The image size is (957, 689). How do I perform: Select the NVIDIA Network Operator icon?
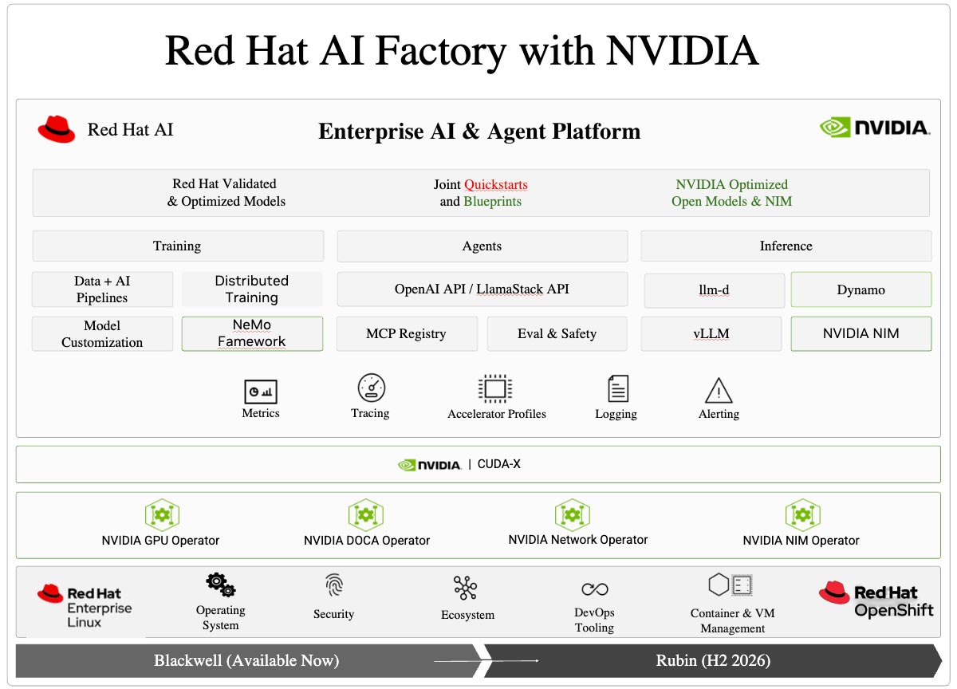(x=572, y=514)
